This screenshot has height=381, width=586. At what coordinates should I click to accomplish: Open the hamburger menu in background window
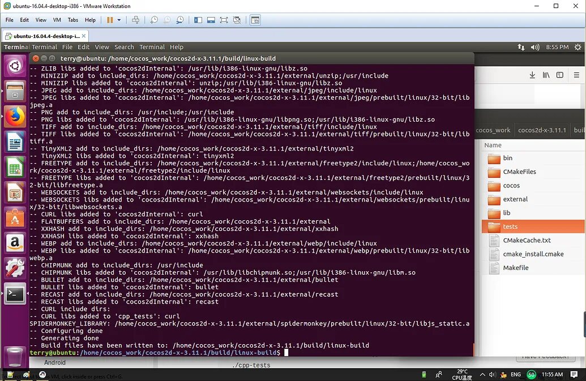coord(576,75)
